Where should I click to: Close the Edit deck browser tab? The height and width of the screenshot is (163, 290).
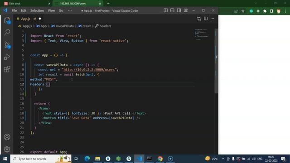(49, 4)
